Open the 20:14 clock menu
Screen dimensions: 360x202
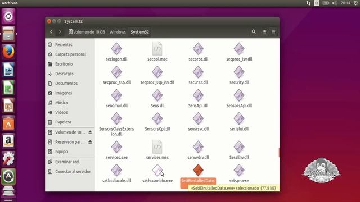click(345, 3)
